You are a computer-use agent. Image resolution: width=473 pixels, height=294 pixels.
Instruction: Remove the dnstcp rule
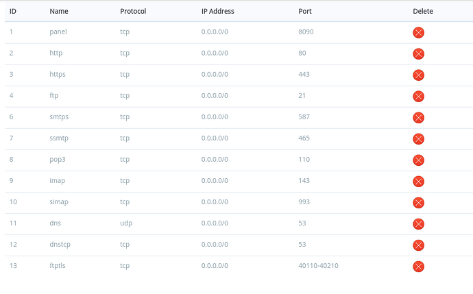(418, 245)
